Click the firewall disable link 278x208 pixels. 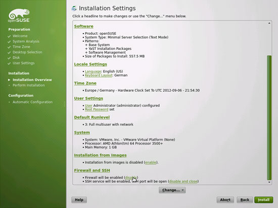131,177
